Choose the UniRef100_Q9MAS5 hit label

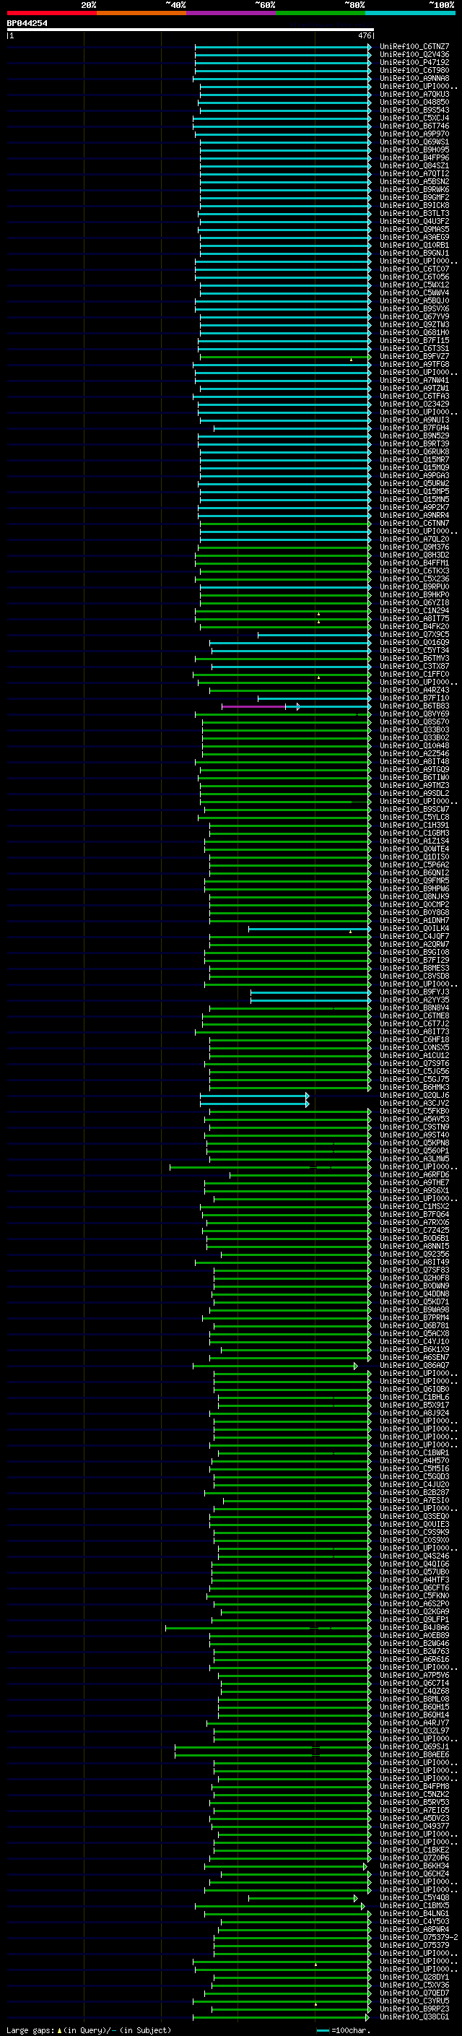(414, 229)
